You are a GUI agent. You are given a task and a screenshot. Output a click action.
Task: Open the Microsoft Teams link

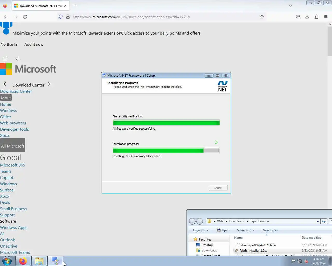15,252
